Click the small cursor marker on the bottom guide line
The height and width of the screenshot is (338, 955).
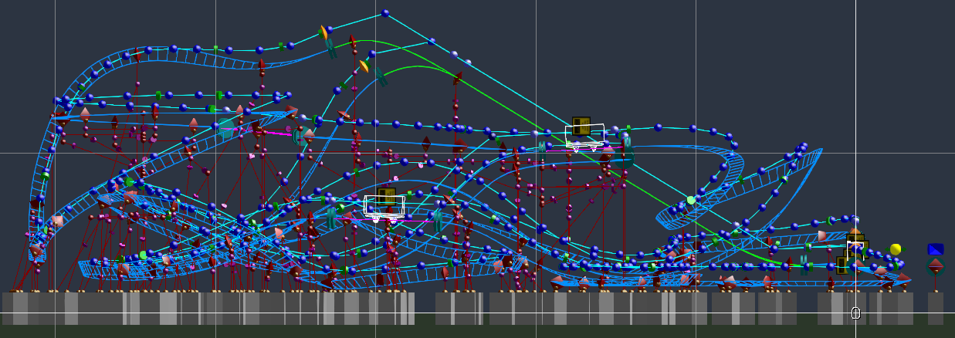[x=855, y=313]
